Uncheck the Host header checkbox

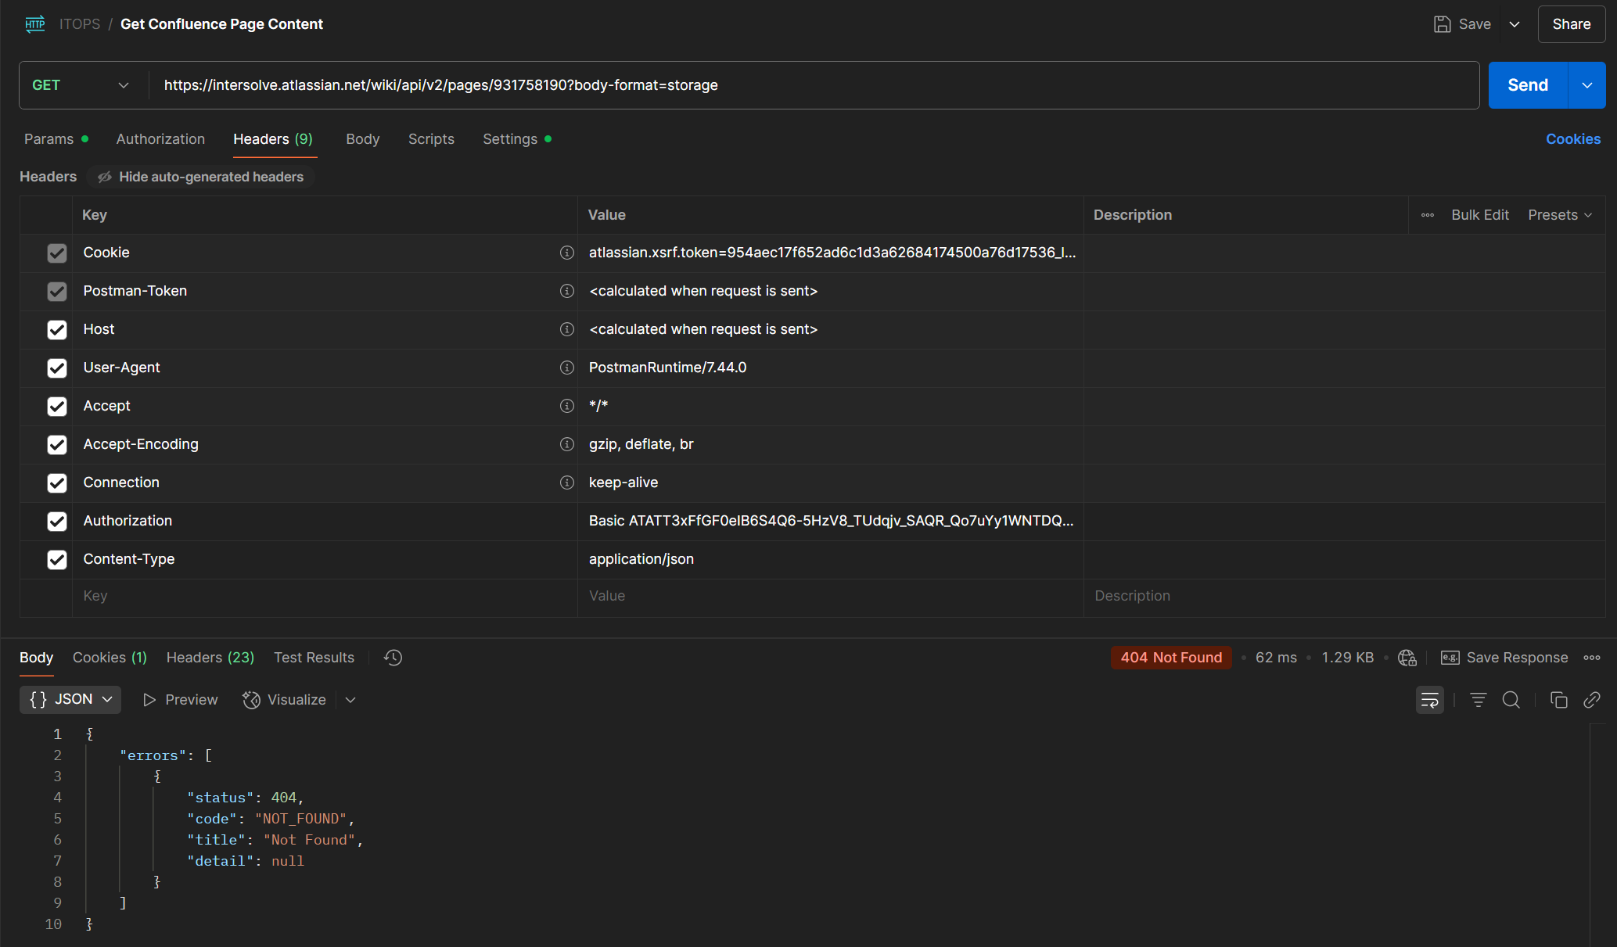click(57, 329)
